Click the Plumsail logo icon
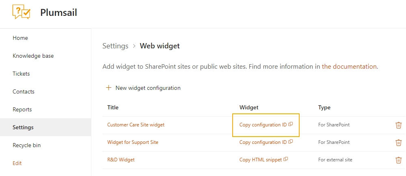Screen dimensions: 406x176 (x=22, y=12)
